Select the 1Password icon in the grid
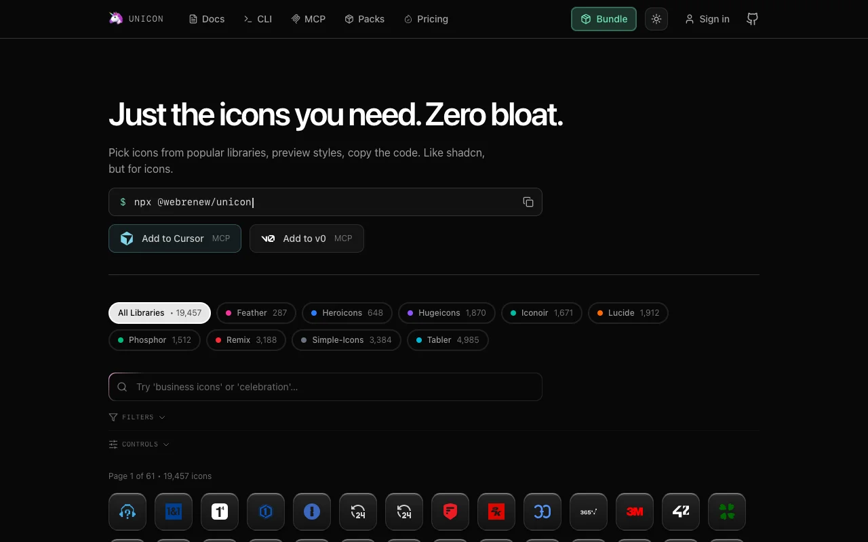This screenshot has height=542, width=868. coord(220,512)
